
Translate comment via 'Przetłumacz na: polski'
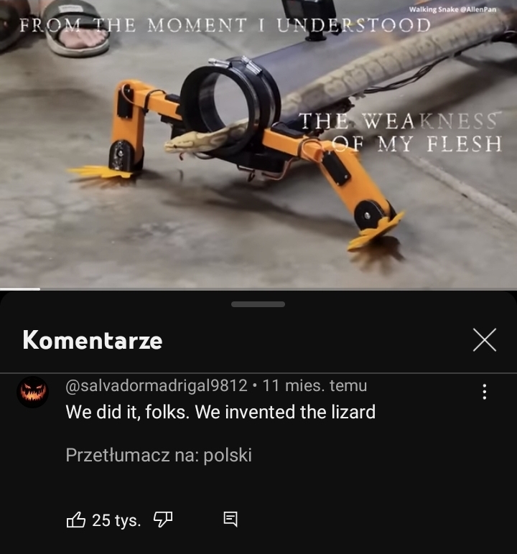click(159, 455)
